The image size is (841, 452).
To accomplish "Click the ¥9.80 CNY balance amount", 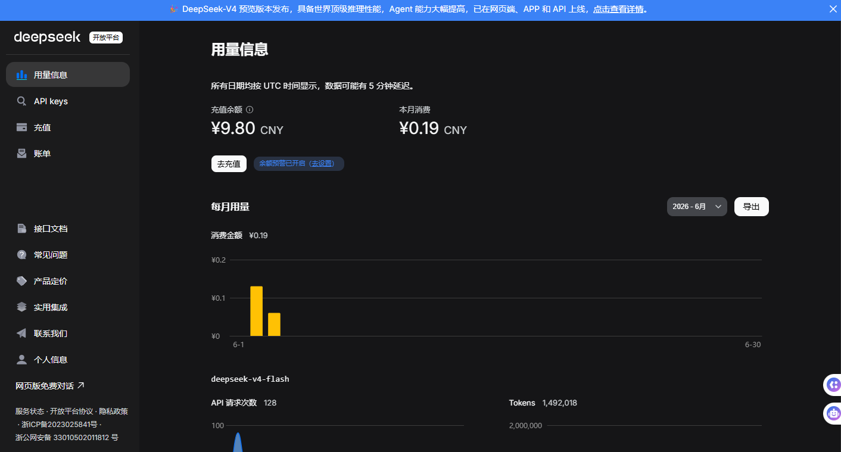I will coord(247,129).
